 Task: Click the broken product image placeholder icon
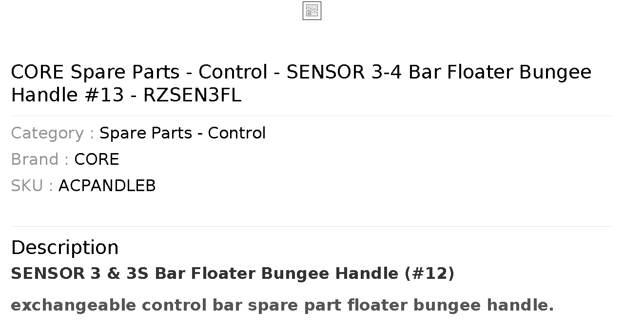(312, 11)
